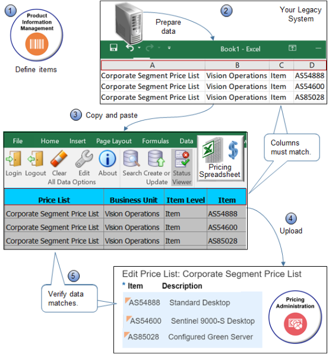This screenshot has width=329, height=354.
Task: Click the Ribbon Display Options icon
Action: pyautogui.click(x=292, y=48)
